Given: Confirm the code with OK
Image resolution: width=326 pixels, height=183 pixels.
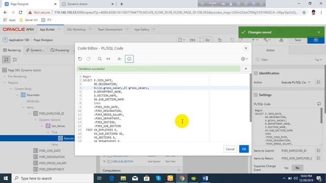Looking at the screenshot, I should (x=244, y=149).
